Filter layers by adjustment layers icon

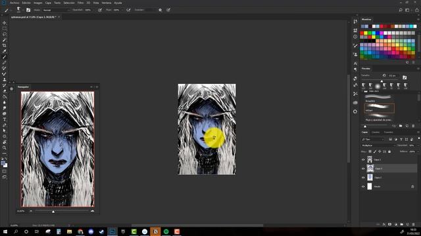[396, 140]
